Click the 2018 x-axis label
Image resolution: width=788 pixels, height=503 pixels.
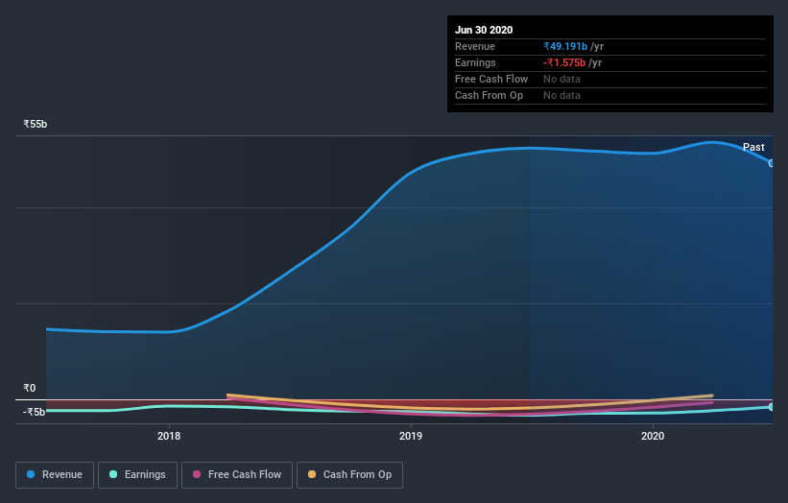click(169, 436)
